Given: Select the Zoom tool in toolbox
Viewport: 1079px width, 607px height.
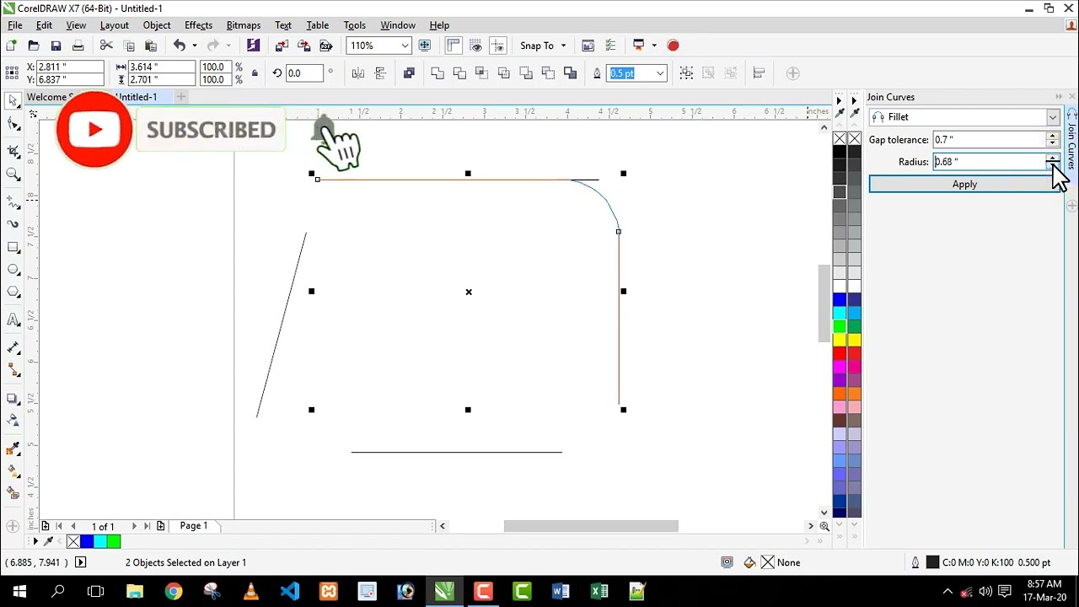Looking at the screenshot, I should (x=13, y=175).
